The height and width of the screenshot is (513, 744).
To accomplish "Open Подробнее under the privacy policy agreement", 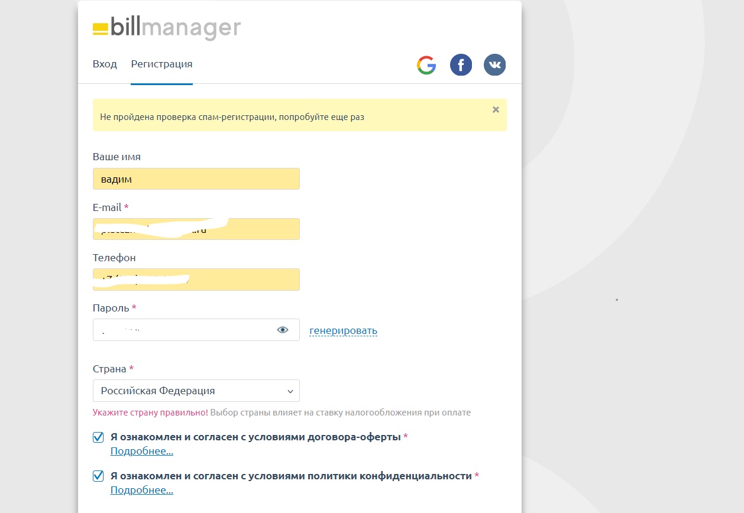I will [141, 490].
